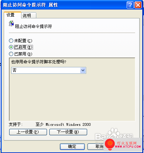The width and height of the screenshot is (144, 153).
Task: Select the 已启用 radio button
Action: pyautogui.click(x=11, y=47)
